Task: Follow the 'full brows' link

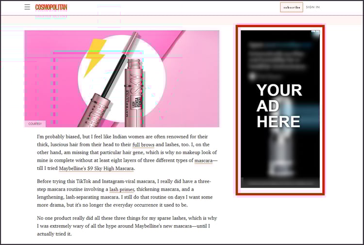Action: (143, 145)
